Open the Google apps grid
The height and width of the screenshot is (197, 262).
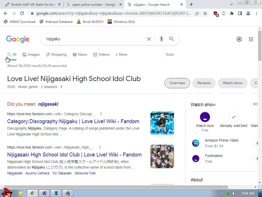pos(251,39)
